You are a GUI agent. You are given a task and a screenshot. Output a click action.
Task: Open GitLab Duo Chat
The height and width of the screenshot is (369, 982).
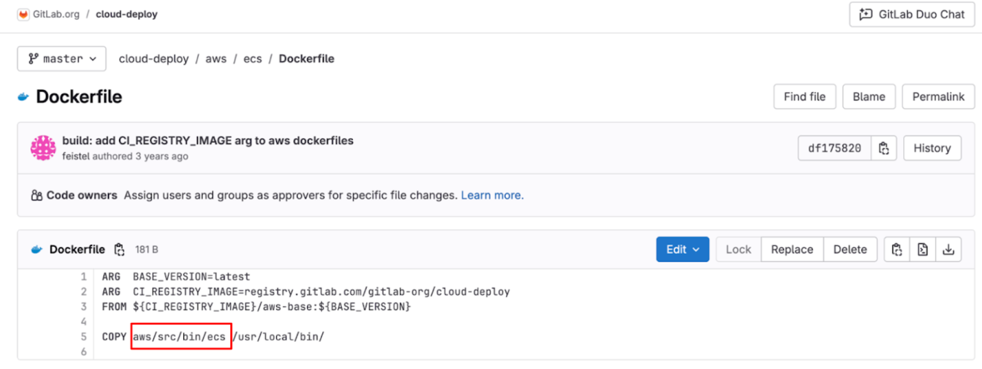(x=911, y=14)
